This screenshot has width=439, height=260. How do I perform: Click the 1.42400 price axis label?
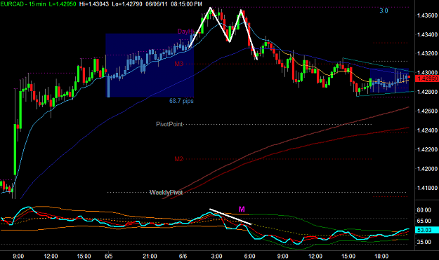point(427,130)
